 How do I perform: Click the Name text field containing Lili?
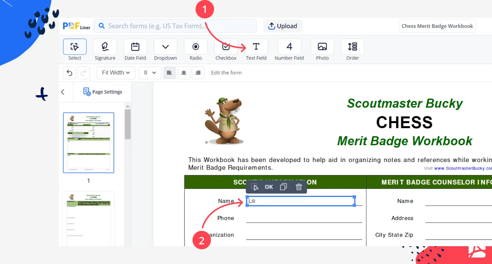(x=301, y=201)
